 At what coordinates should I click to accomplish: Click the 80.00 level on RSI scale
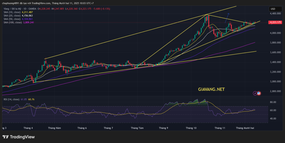[273, 102]
